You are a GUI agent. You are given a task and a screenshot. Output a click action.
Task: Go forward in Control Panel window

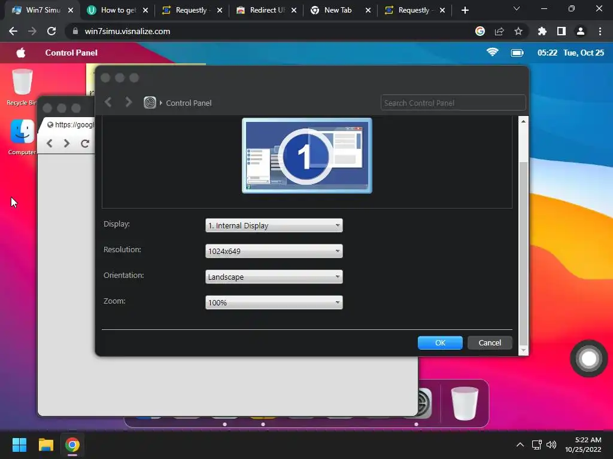[128, 102]
